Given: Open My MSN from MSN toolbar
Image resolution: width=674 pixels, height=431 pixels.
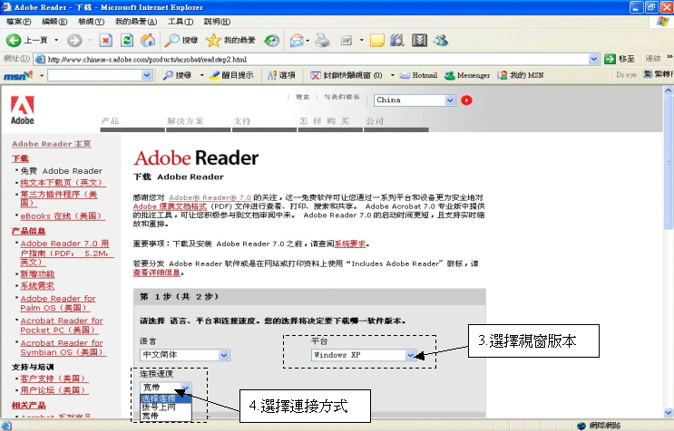Looking at the screenshot, I should tap(521, 75).
